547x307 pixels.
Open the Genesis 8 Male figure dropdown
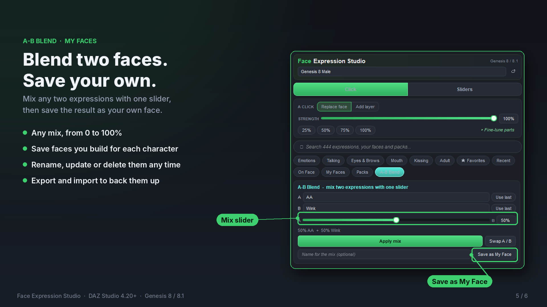coord(402,72)
